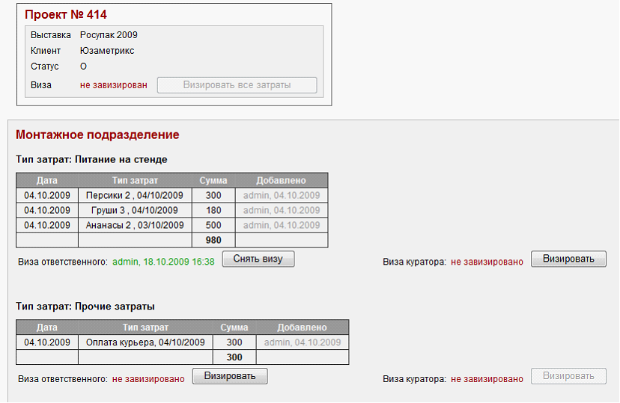620x403 pixels.
Task: Click the client name 'Юзаметрикс'
Action: tap(107, 51)
